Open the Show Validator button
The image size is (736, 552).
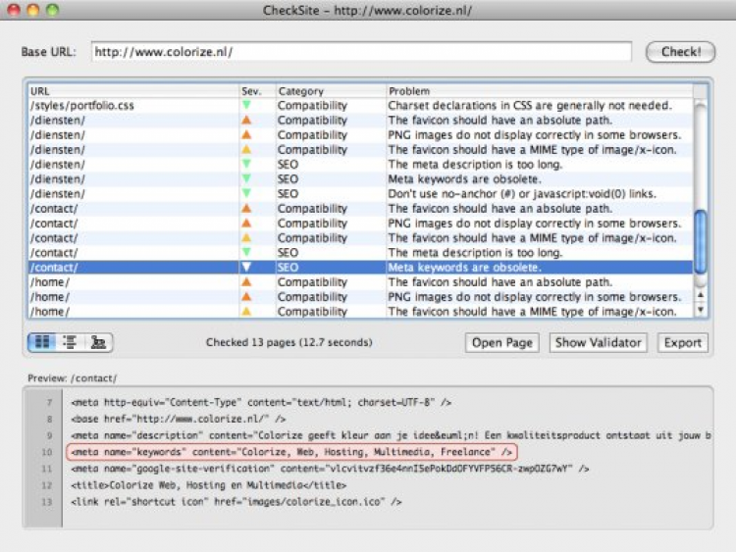[598, 342]
